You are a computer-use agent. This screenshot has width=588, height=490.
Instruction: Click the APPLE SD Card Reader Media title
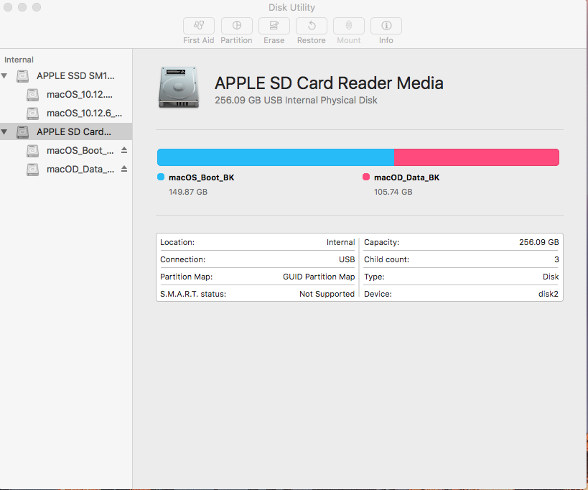click(329, 83)
